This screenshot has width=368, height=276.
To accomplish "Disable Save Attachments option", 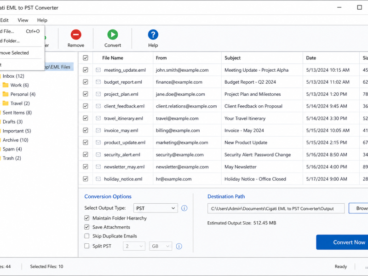I will pyautogui.click(x=87, y=227).
